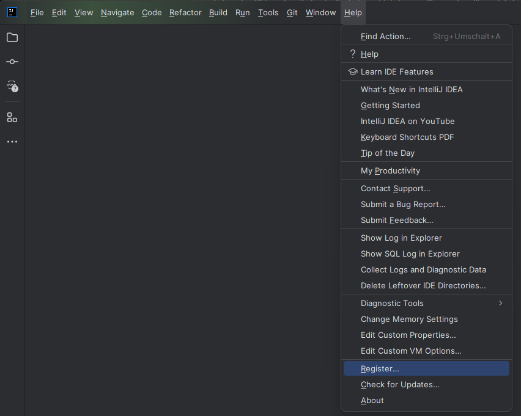Close the open Help menu header
521x416 pixels.
point(353,13)
